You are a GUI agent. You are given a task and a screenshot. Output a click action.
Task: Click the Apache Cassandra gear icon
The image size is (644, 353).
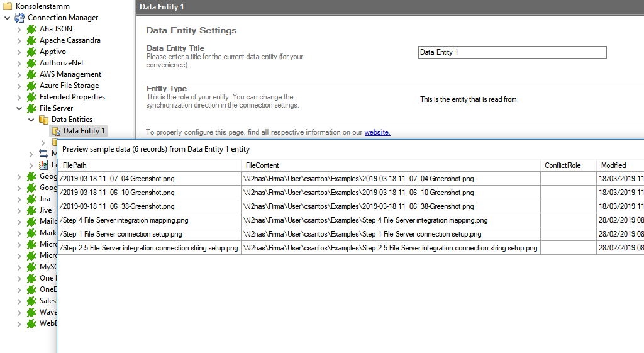(31, 40)
